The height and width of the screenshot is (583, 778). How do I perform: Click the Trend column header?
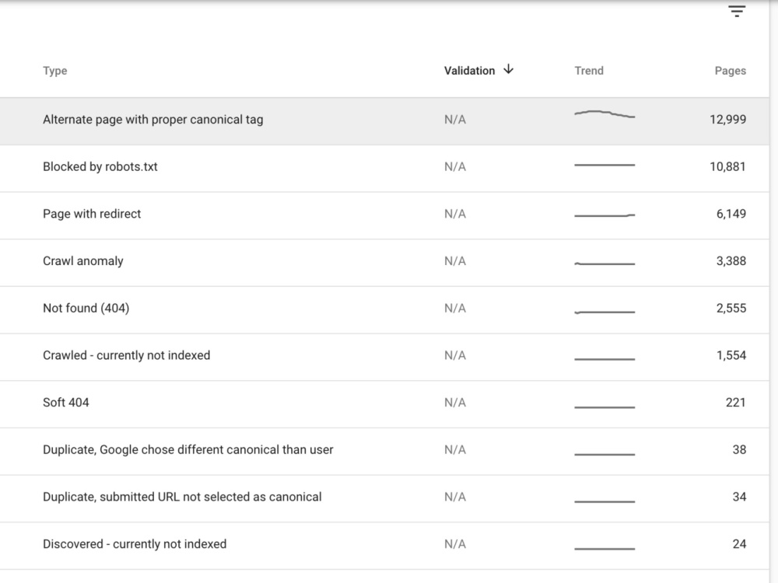coord(589,71)
